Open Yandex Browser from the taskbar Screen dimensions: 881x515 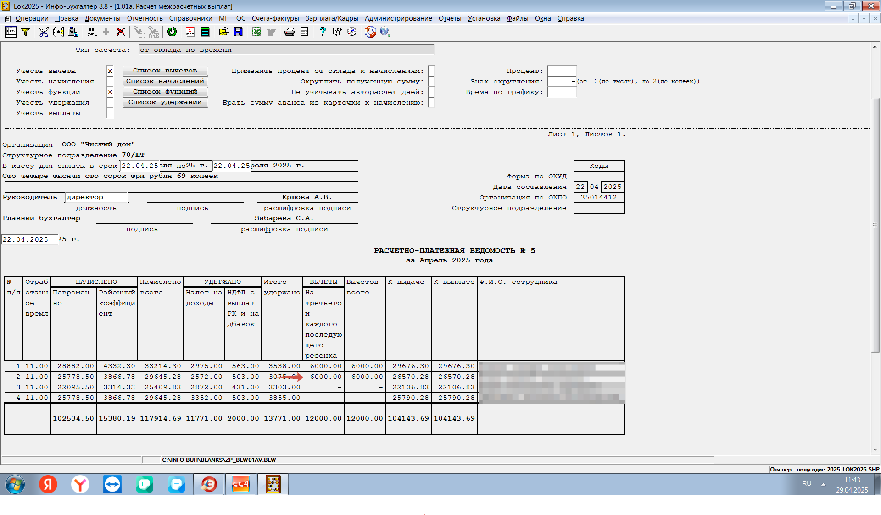(80, 484)
